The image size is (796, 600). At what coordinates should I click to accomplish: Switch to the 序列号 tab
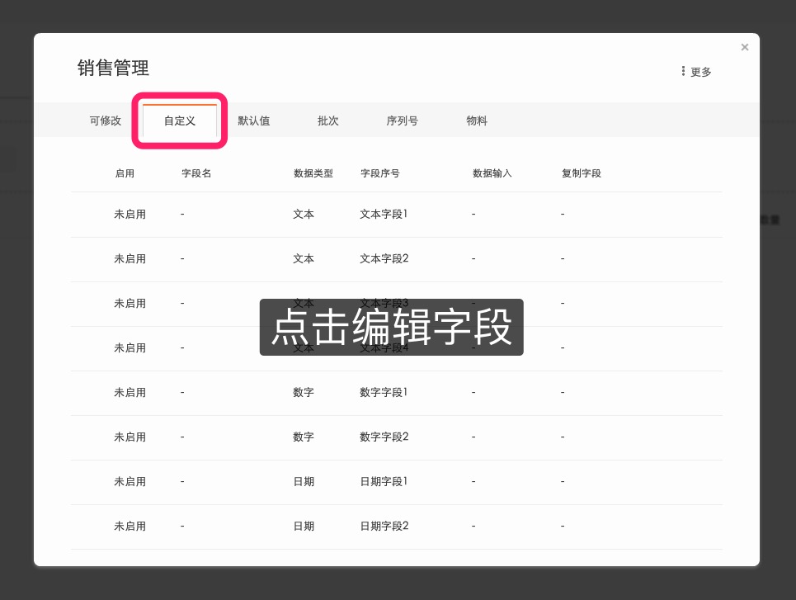point(402,121)
